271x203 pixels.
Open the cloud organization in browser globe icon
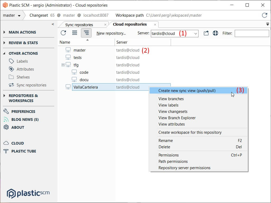[215, 33]
